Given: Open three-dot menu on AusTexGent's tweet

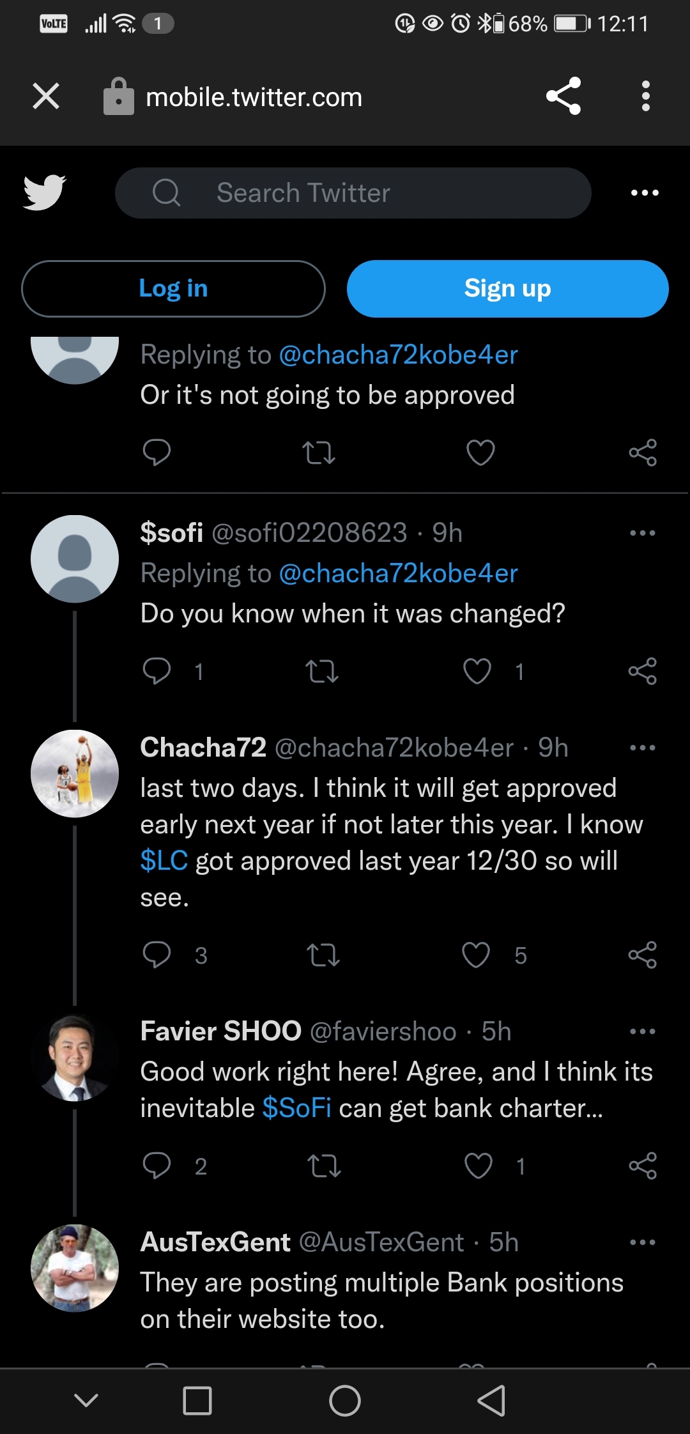Looking at the screenshot, I should [x=643, y=1242].
